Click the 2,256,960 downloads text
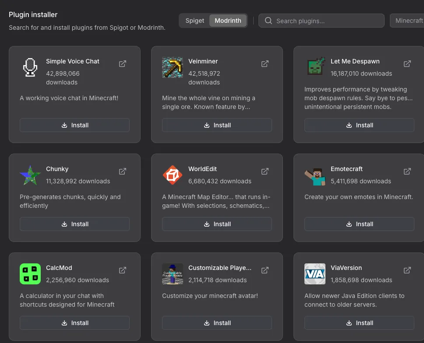 coord(78,280)
